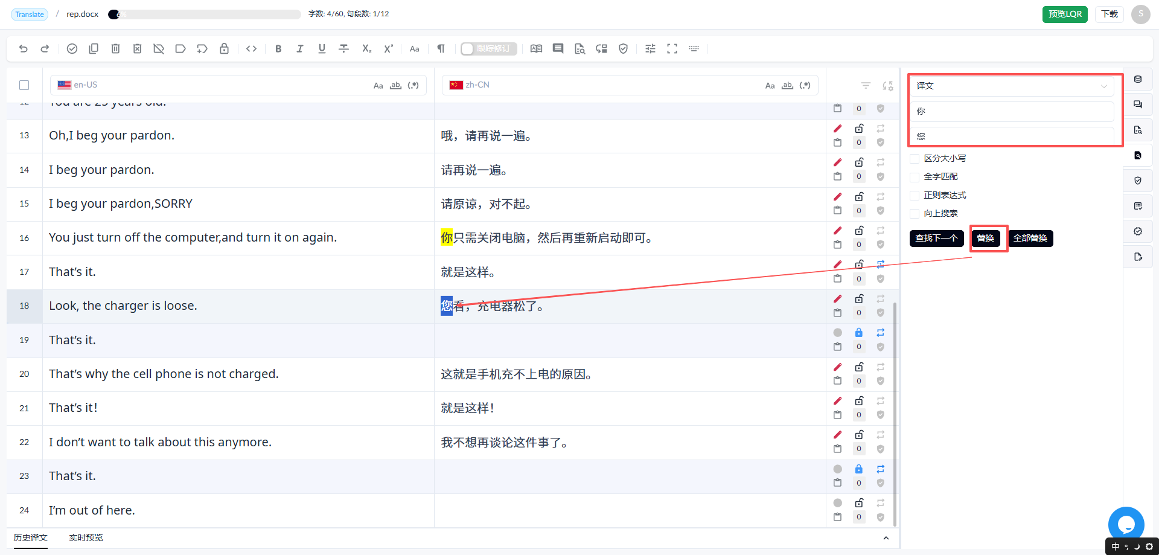The height and width of the screenshot is (555, 1159).
Task: Switch to 实时预览 tab
Action: click(x=86, y=537)
